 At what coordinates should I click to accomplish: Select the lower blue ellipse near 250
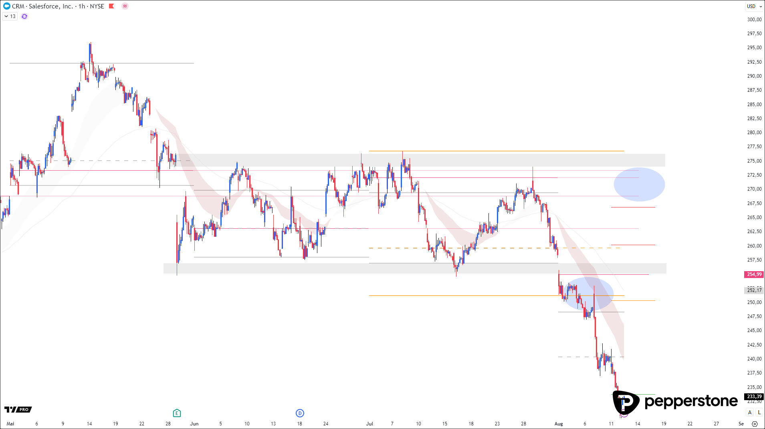tap(587, 294)
